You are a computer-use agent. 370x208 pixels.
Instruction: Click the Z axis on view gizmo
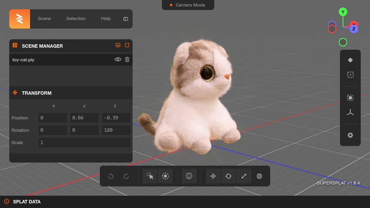point(354,29)
